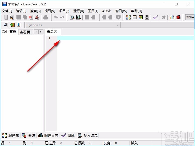
Task: Open the 视图[V] menu
Action: click(x=50, y=11)
